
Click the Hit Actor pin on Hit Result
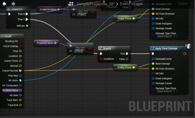[20, 80]
